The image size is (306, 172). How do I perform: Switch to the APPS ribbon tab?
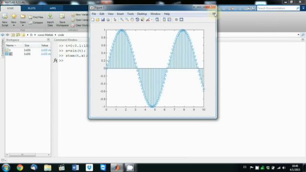coord(53,9)
